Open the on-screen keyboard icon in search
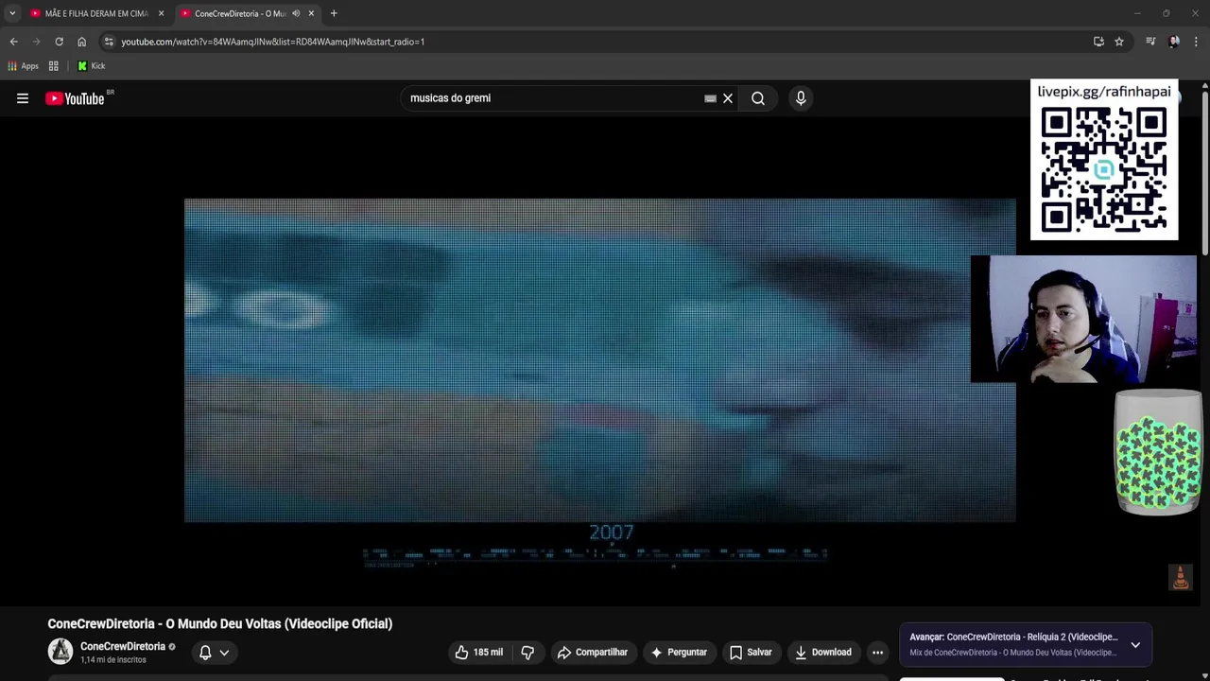Viewport: 1210px width, 681px height. coord(710,98)
